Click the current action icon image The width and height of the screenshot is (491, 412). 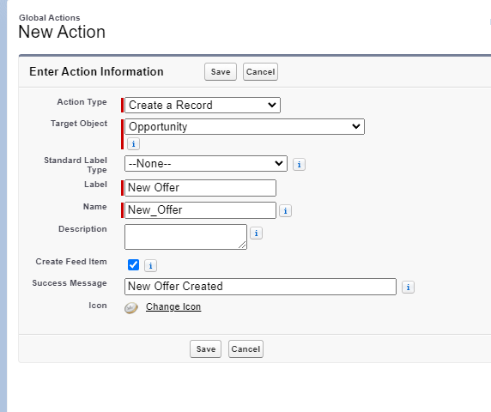(x=131, y=307)
